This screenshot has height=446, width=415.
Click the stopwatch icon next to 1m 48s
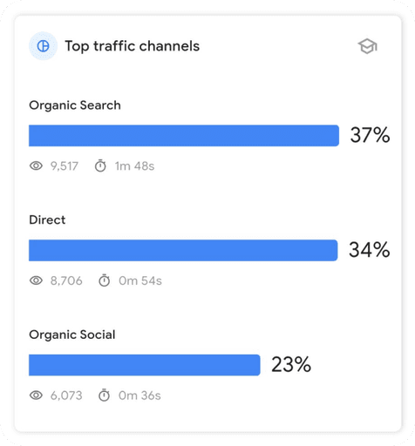click(100, 166)
